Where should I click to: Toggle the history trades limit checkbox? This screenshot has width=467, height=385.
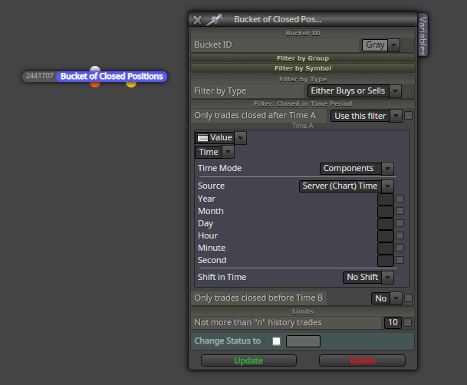pyautogui.click(x=408, y=322)
